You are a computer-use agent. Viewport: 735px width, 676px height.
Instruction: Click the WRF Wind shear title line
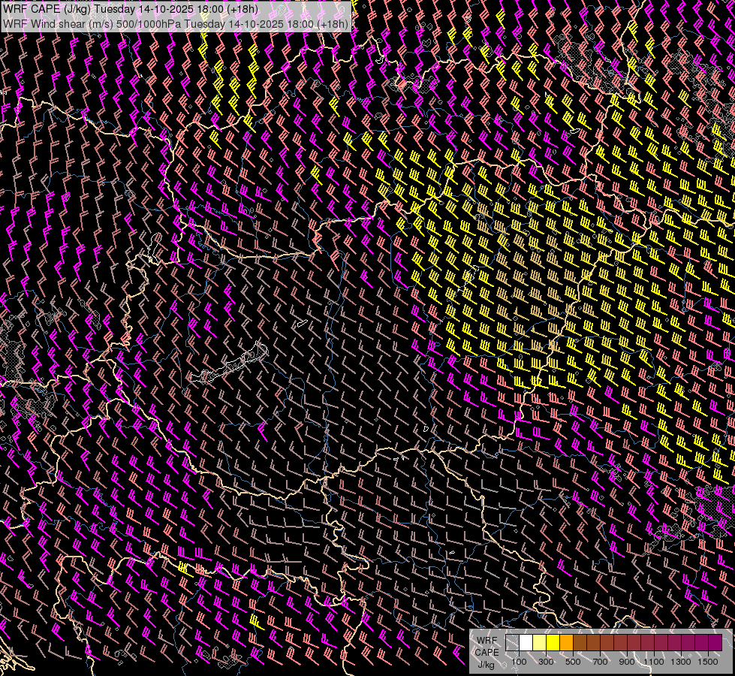click(176, 23)
